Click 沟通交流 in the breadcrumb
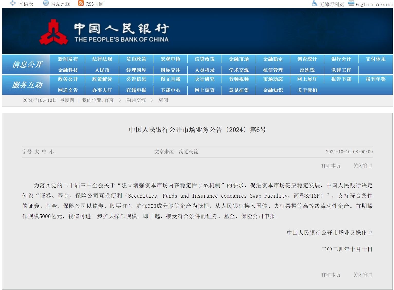The width and height of the screenshot is (394, 290). click(x=136, y=100)
